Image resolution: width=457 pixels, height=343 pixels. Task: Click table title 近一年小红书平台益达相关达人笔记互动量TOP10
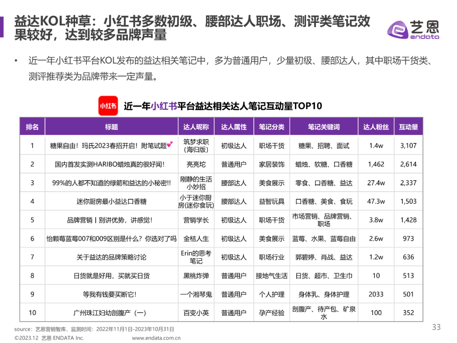223,106
